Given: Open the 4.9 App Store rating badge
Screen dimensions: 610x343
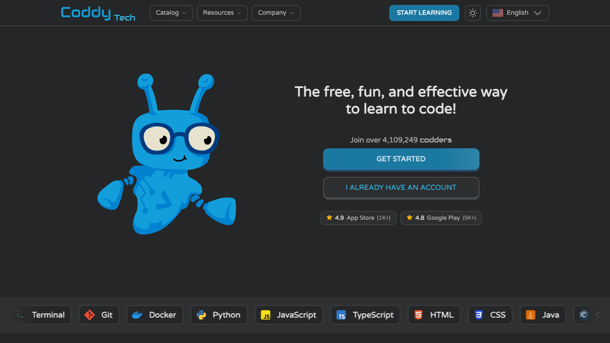Looking at the screenshot, I should click(358, 218).
